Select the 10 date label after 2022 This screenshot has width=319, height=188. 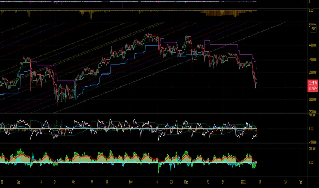259,182
